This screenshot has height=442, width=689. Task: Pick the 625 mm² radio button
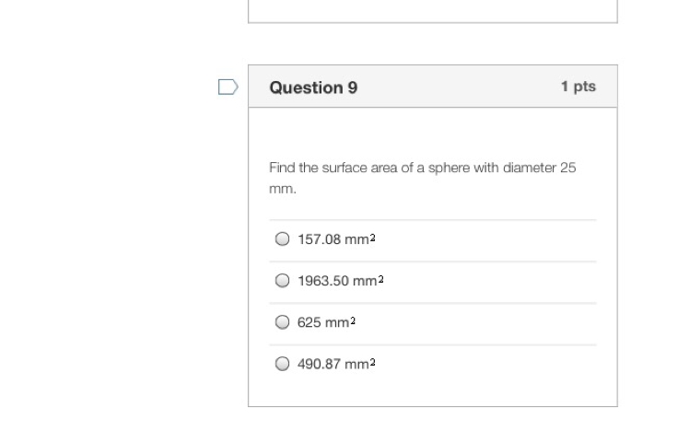pyautogui.click(x=282, y=322)
